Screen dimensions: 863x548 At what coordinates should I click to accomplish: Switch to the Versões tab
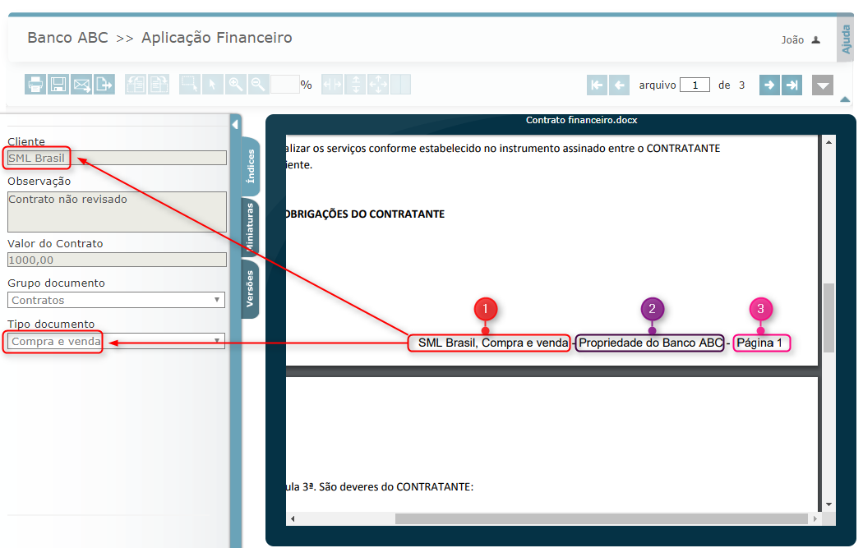tap(250, 288)
